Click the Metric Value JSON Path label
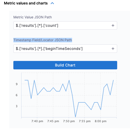130x129 pixels. 32,17
